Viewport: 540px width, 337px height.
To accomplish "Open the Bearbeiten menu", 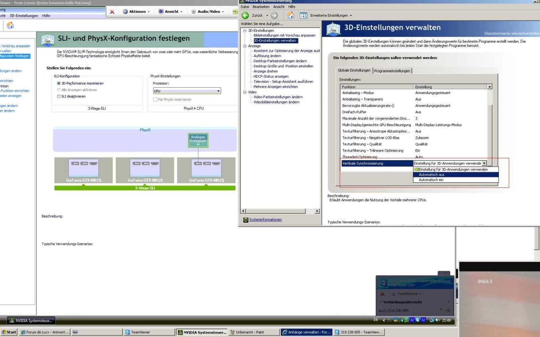I will tap(261, 7).
